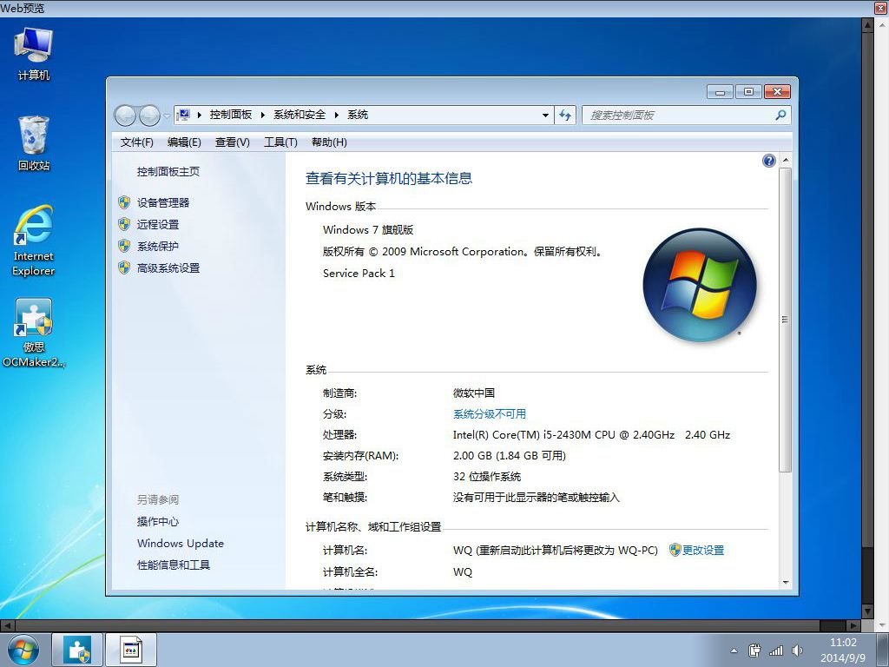
Task: Click the network signal tray icon
Action: [x=775, y=650]
